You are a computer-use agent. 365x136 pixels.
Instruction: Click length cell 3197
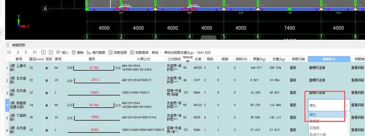[198, 80]
